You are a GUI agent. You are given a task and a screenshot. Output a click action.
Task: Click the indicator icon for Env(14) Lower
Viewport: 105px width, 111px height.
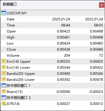4,67
